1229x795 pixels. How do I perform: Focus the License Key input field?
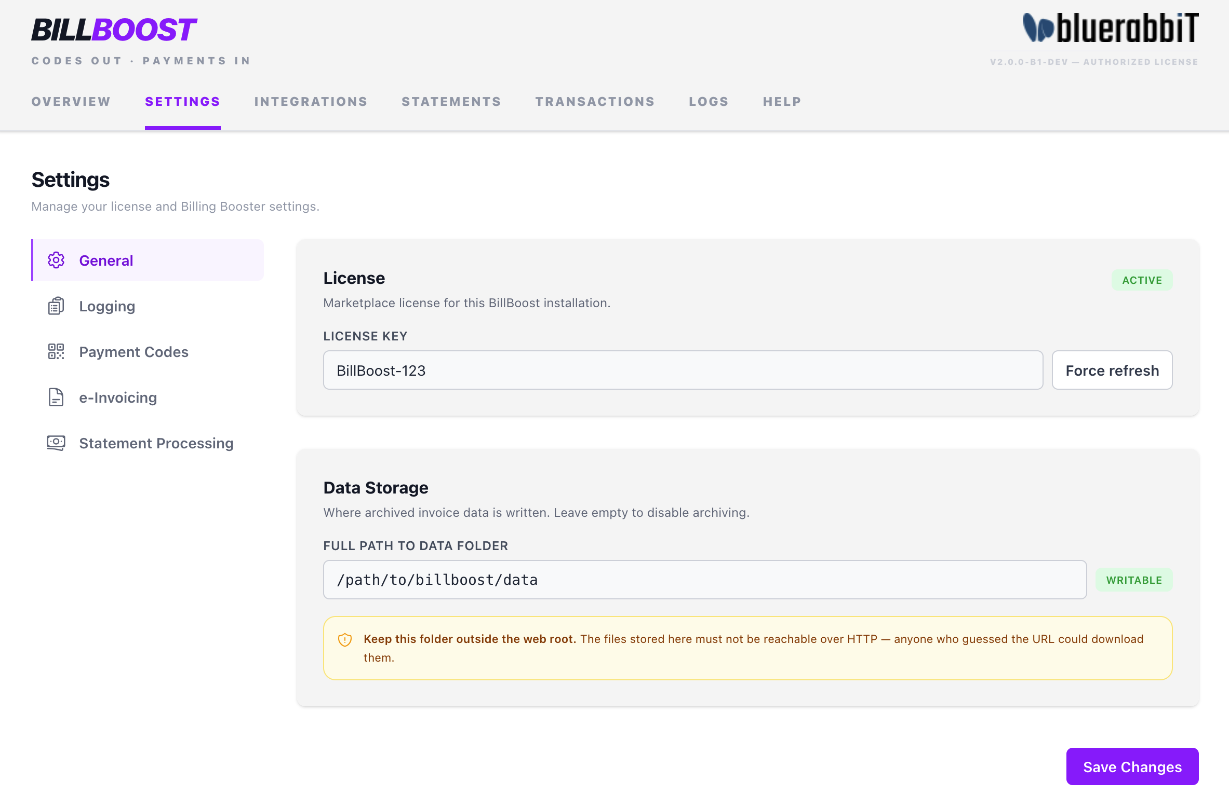pyautogui.click(x=683, y=370)
